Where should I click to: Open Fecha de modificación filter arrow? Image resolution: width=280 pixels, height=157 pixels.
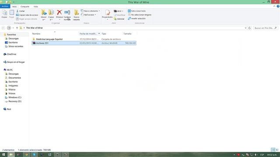point(99,34)
